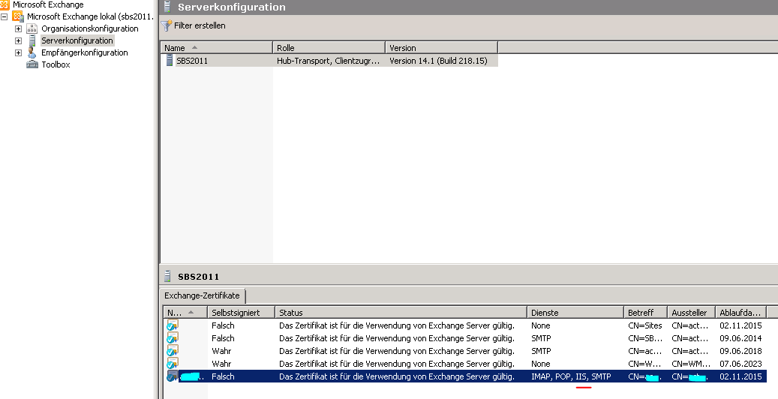Click the Serverkonfiguration tree icon
Viewport: 778px width, 399px height.
(32, 40)
